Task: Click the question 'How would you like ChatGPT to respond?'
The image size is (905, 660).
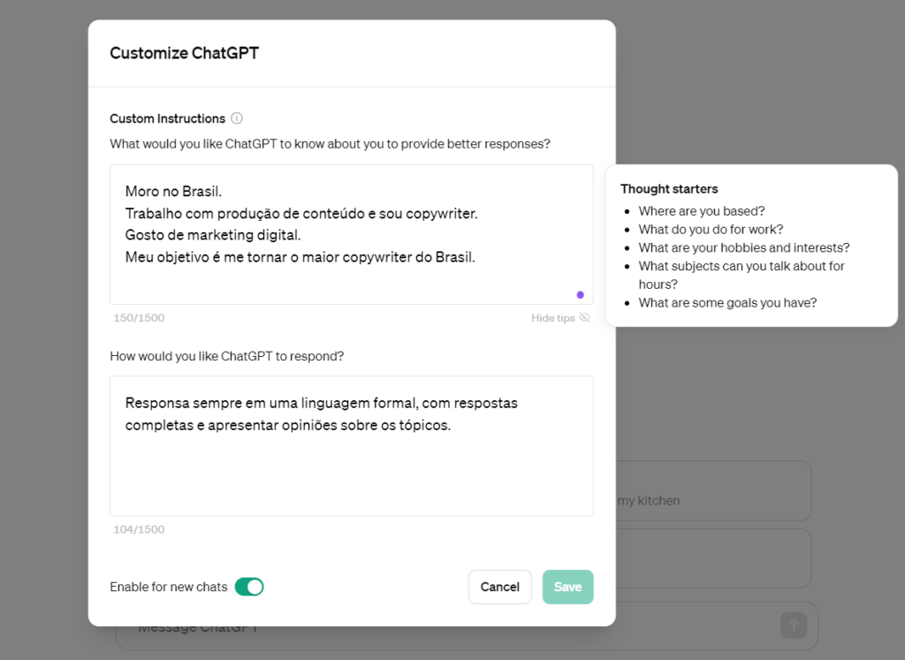Action: pos(226,356)
